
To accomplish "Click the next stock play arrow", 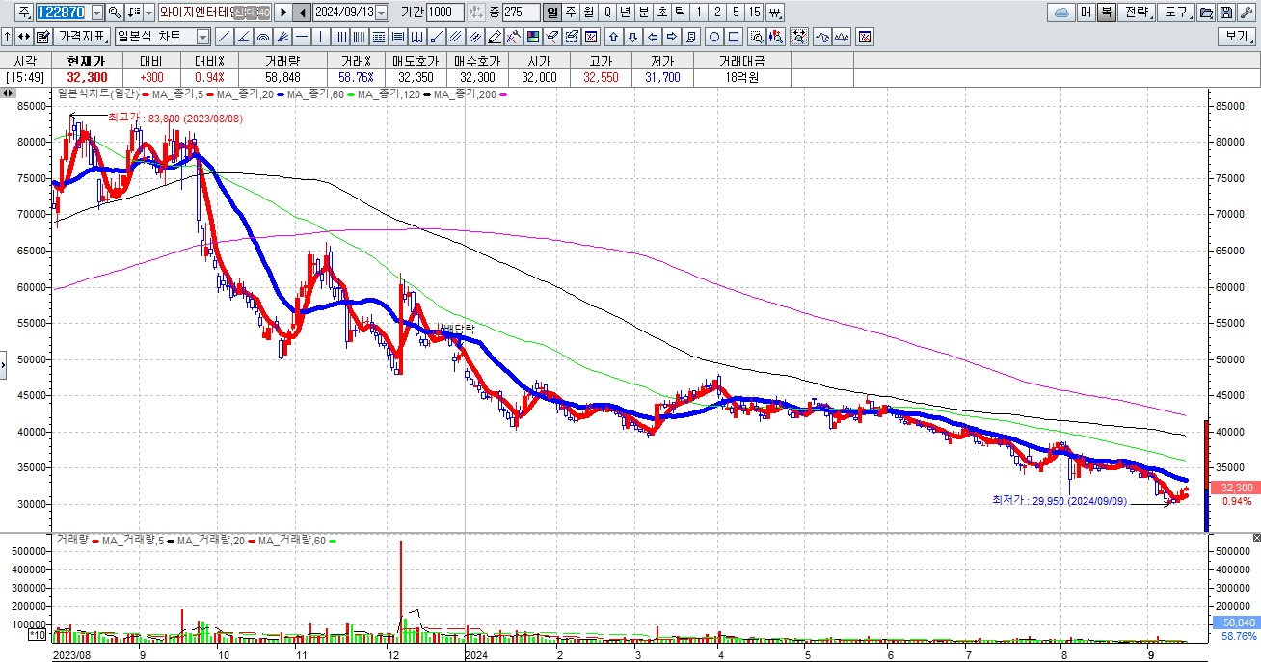I will [x=283, y=13].
